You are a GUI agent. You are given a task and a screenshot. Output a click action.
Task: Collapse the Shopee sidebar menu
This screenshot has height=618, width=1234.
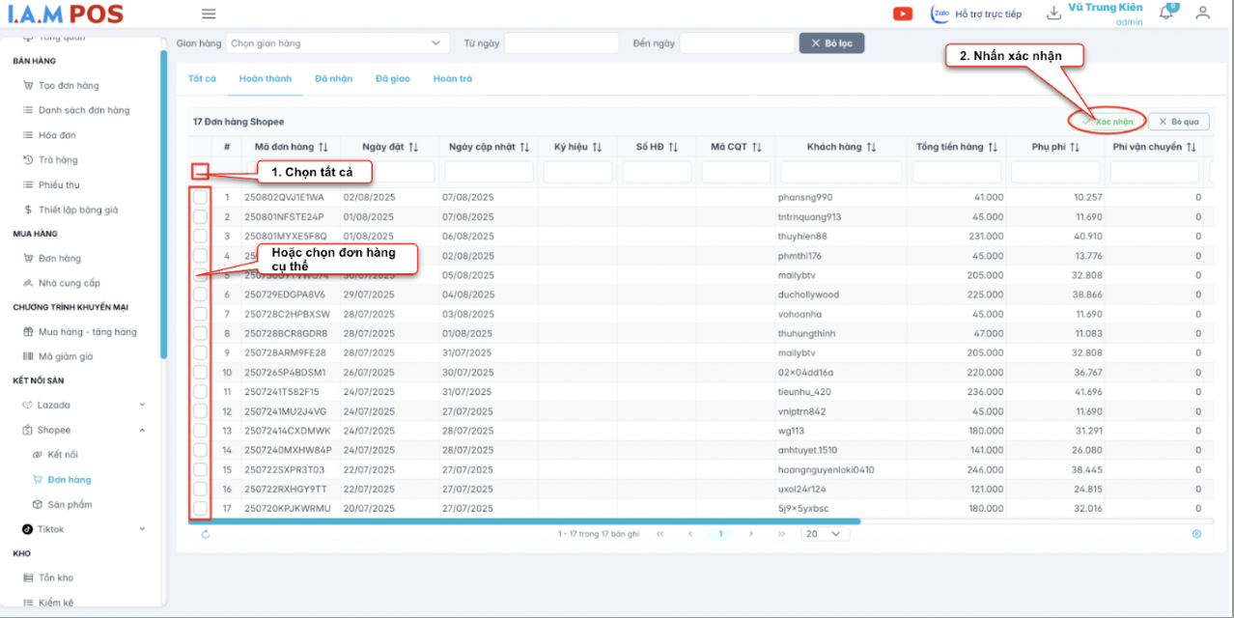[142, 430]
